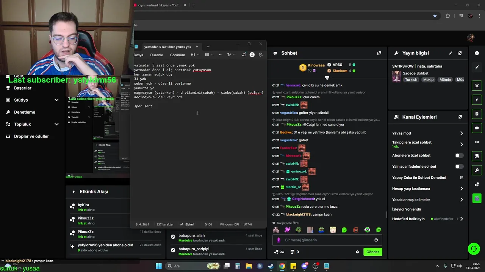485x272 pixels.
Task: Open Denetleme in the left sidebar
Action: click(25, 112)
